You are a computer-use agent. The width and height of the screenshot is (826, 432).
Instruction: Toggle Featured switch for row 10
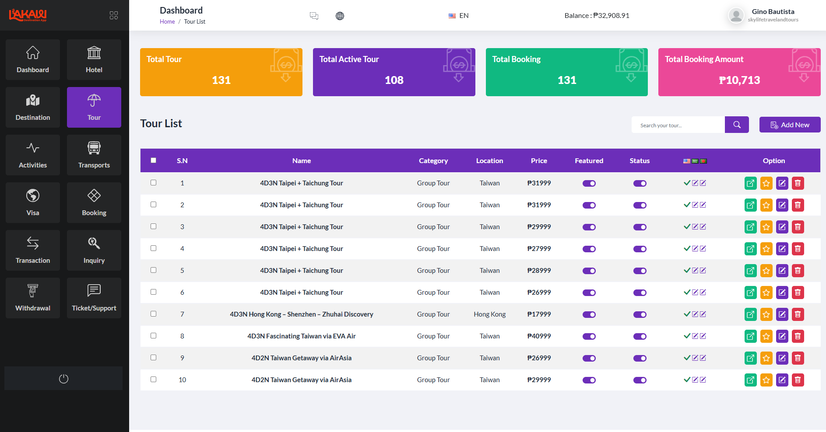pyautogui.click(x=589, y=380)
